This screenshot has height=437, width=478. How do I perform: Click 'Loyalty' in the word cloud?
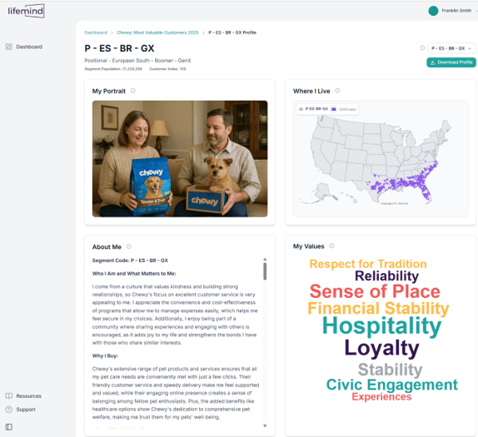pos(381,348)
